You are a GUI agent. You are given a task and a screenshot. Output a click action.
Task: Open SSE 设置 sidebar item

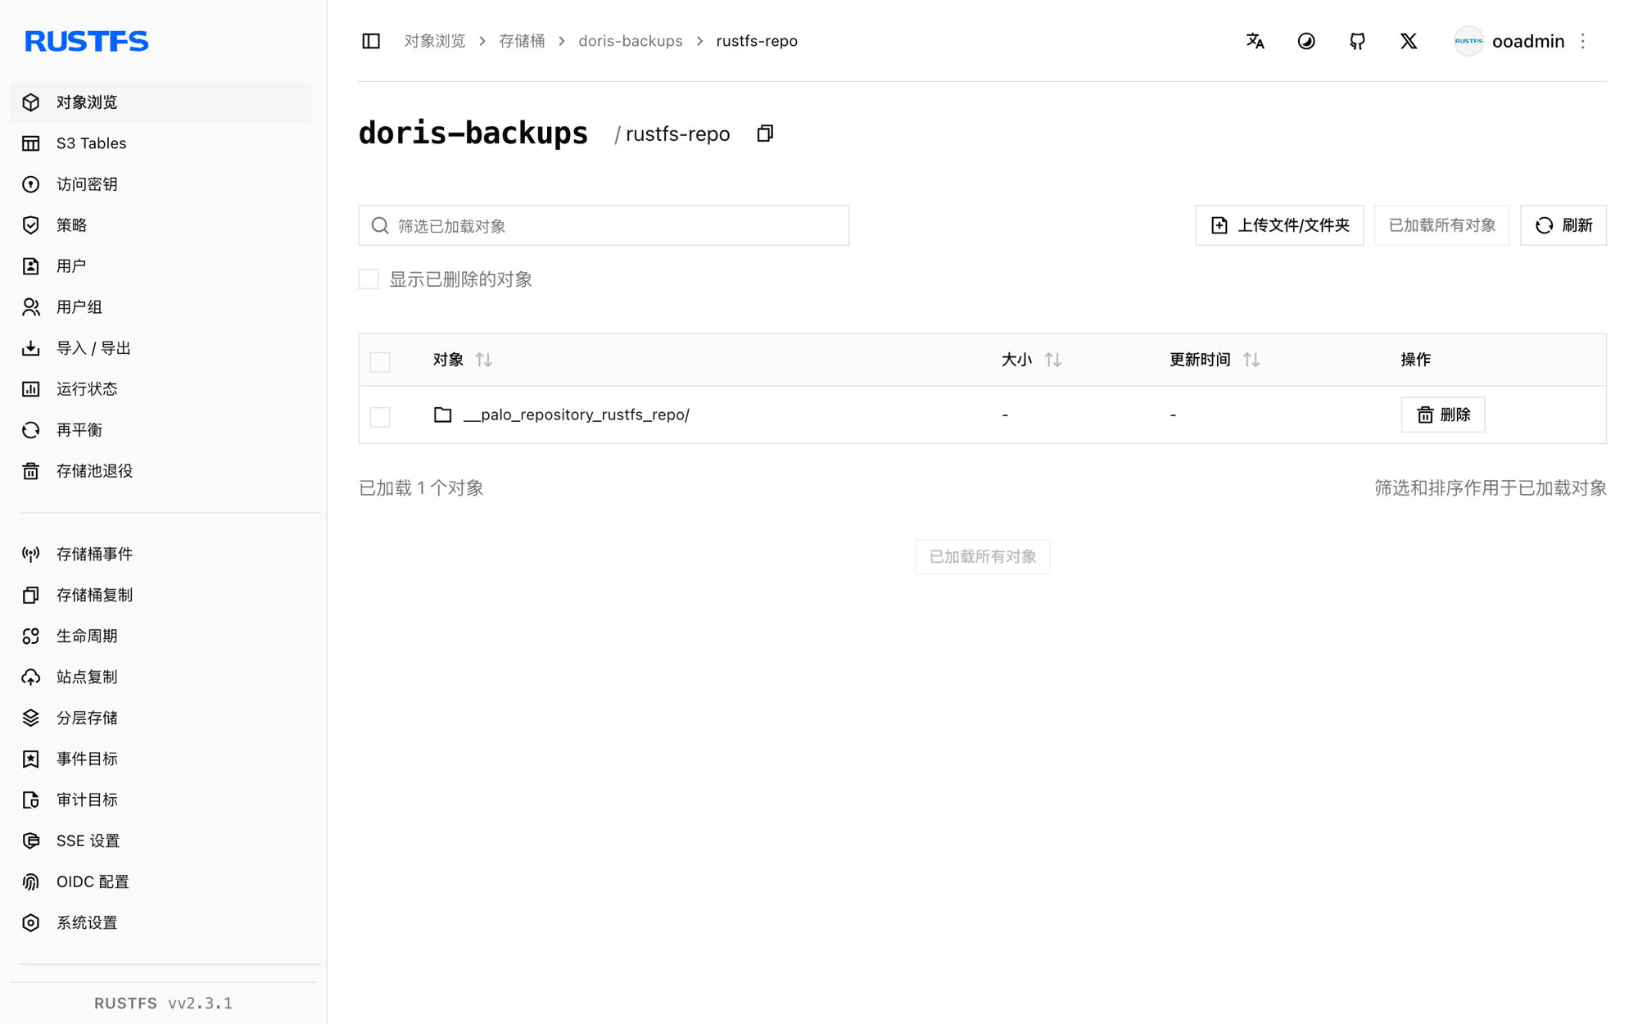click(x=161, y=841)
